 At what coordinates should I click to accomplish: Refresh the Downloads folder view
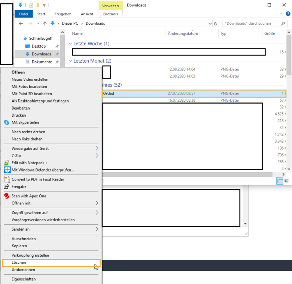(x=216, y=24)
